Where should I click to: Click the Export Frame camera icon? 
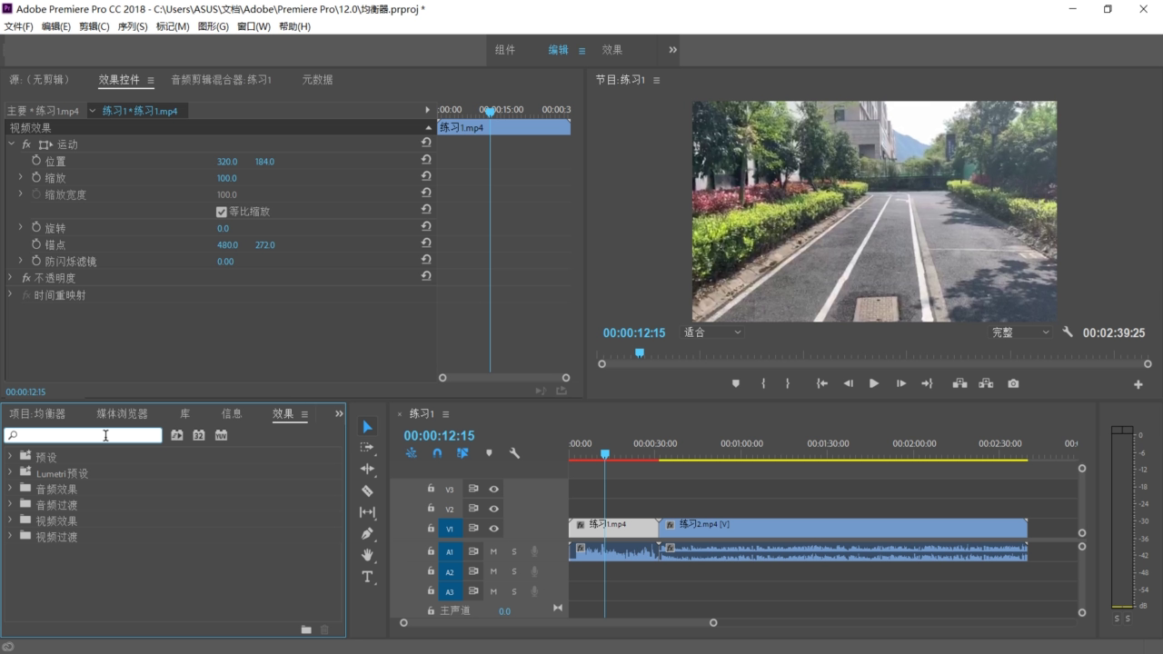[x=1013, y=383]
